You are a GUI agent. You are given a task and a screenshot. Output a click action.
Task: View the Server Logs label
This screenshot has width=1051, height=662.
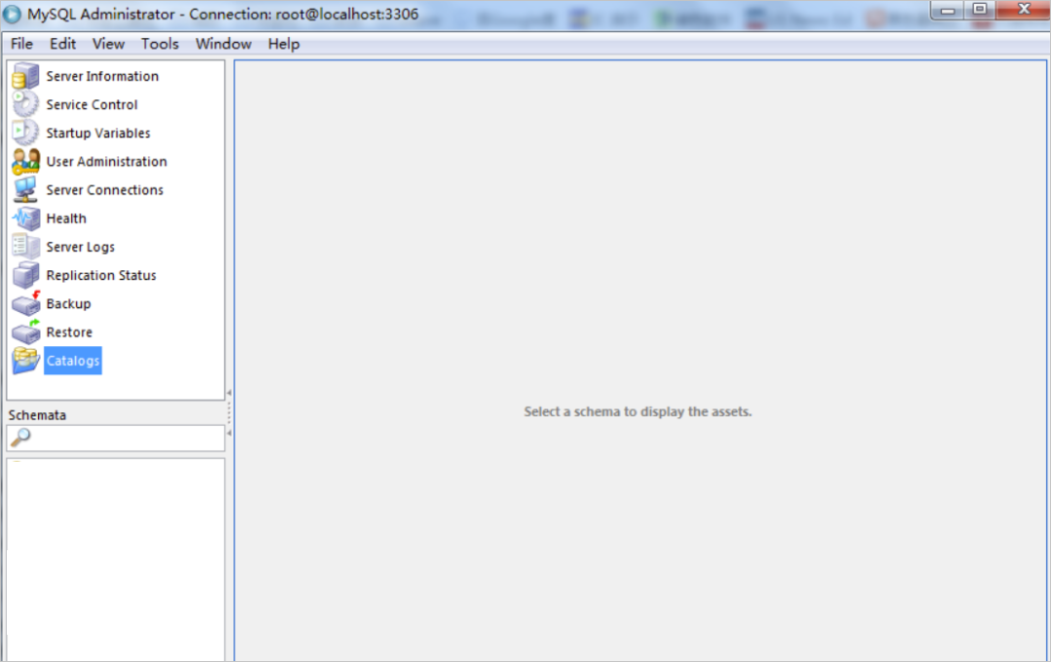[81, 247]
